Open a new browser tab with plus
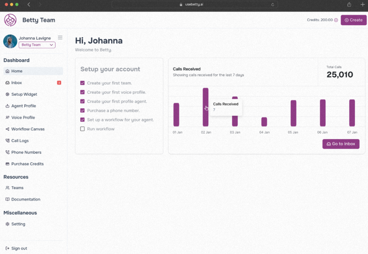This screenshot has height=254, width=368. [362, 4]
